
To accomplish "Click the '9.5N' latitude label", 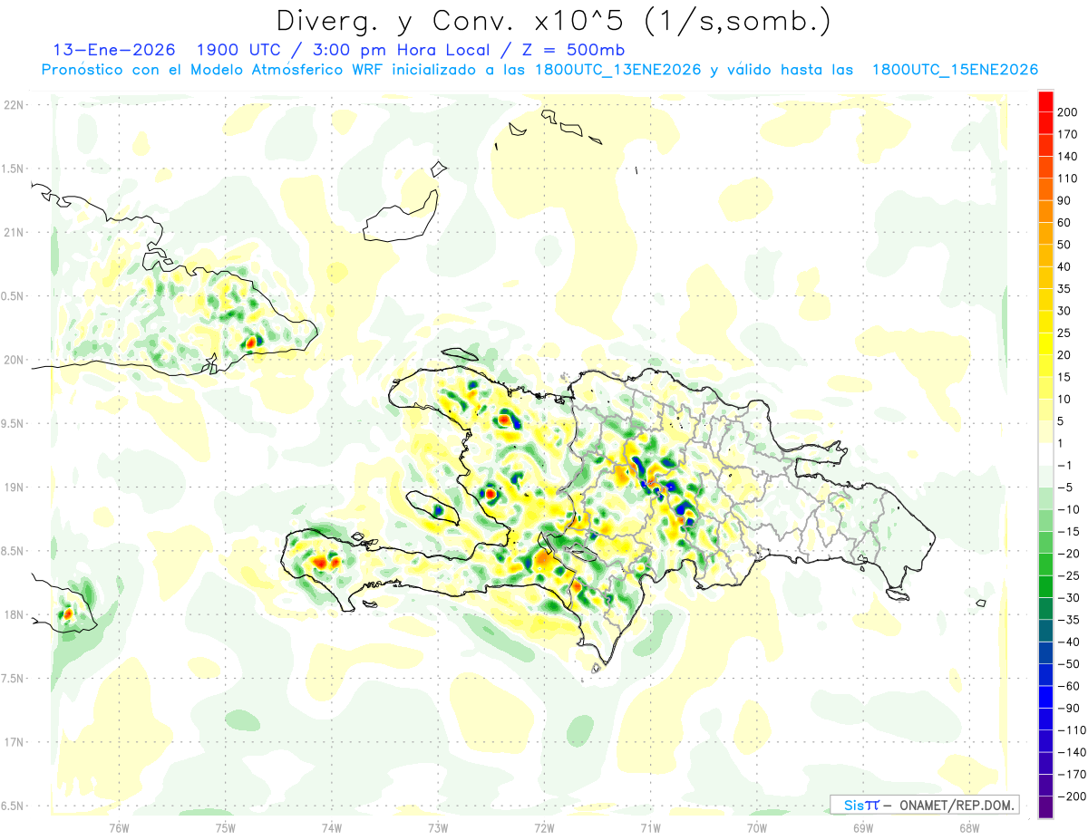I will 13,424.
